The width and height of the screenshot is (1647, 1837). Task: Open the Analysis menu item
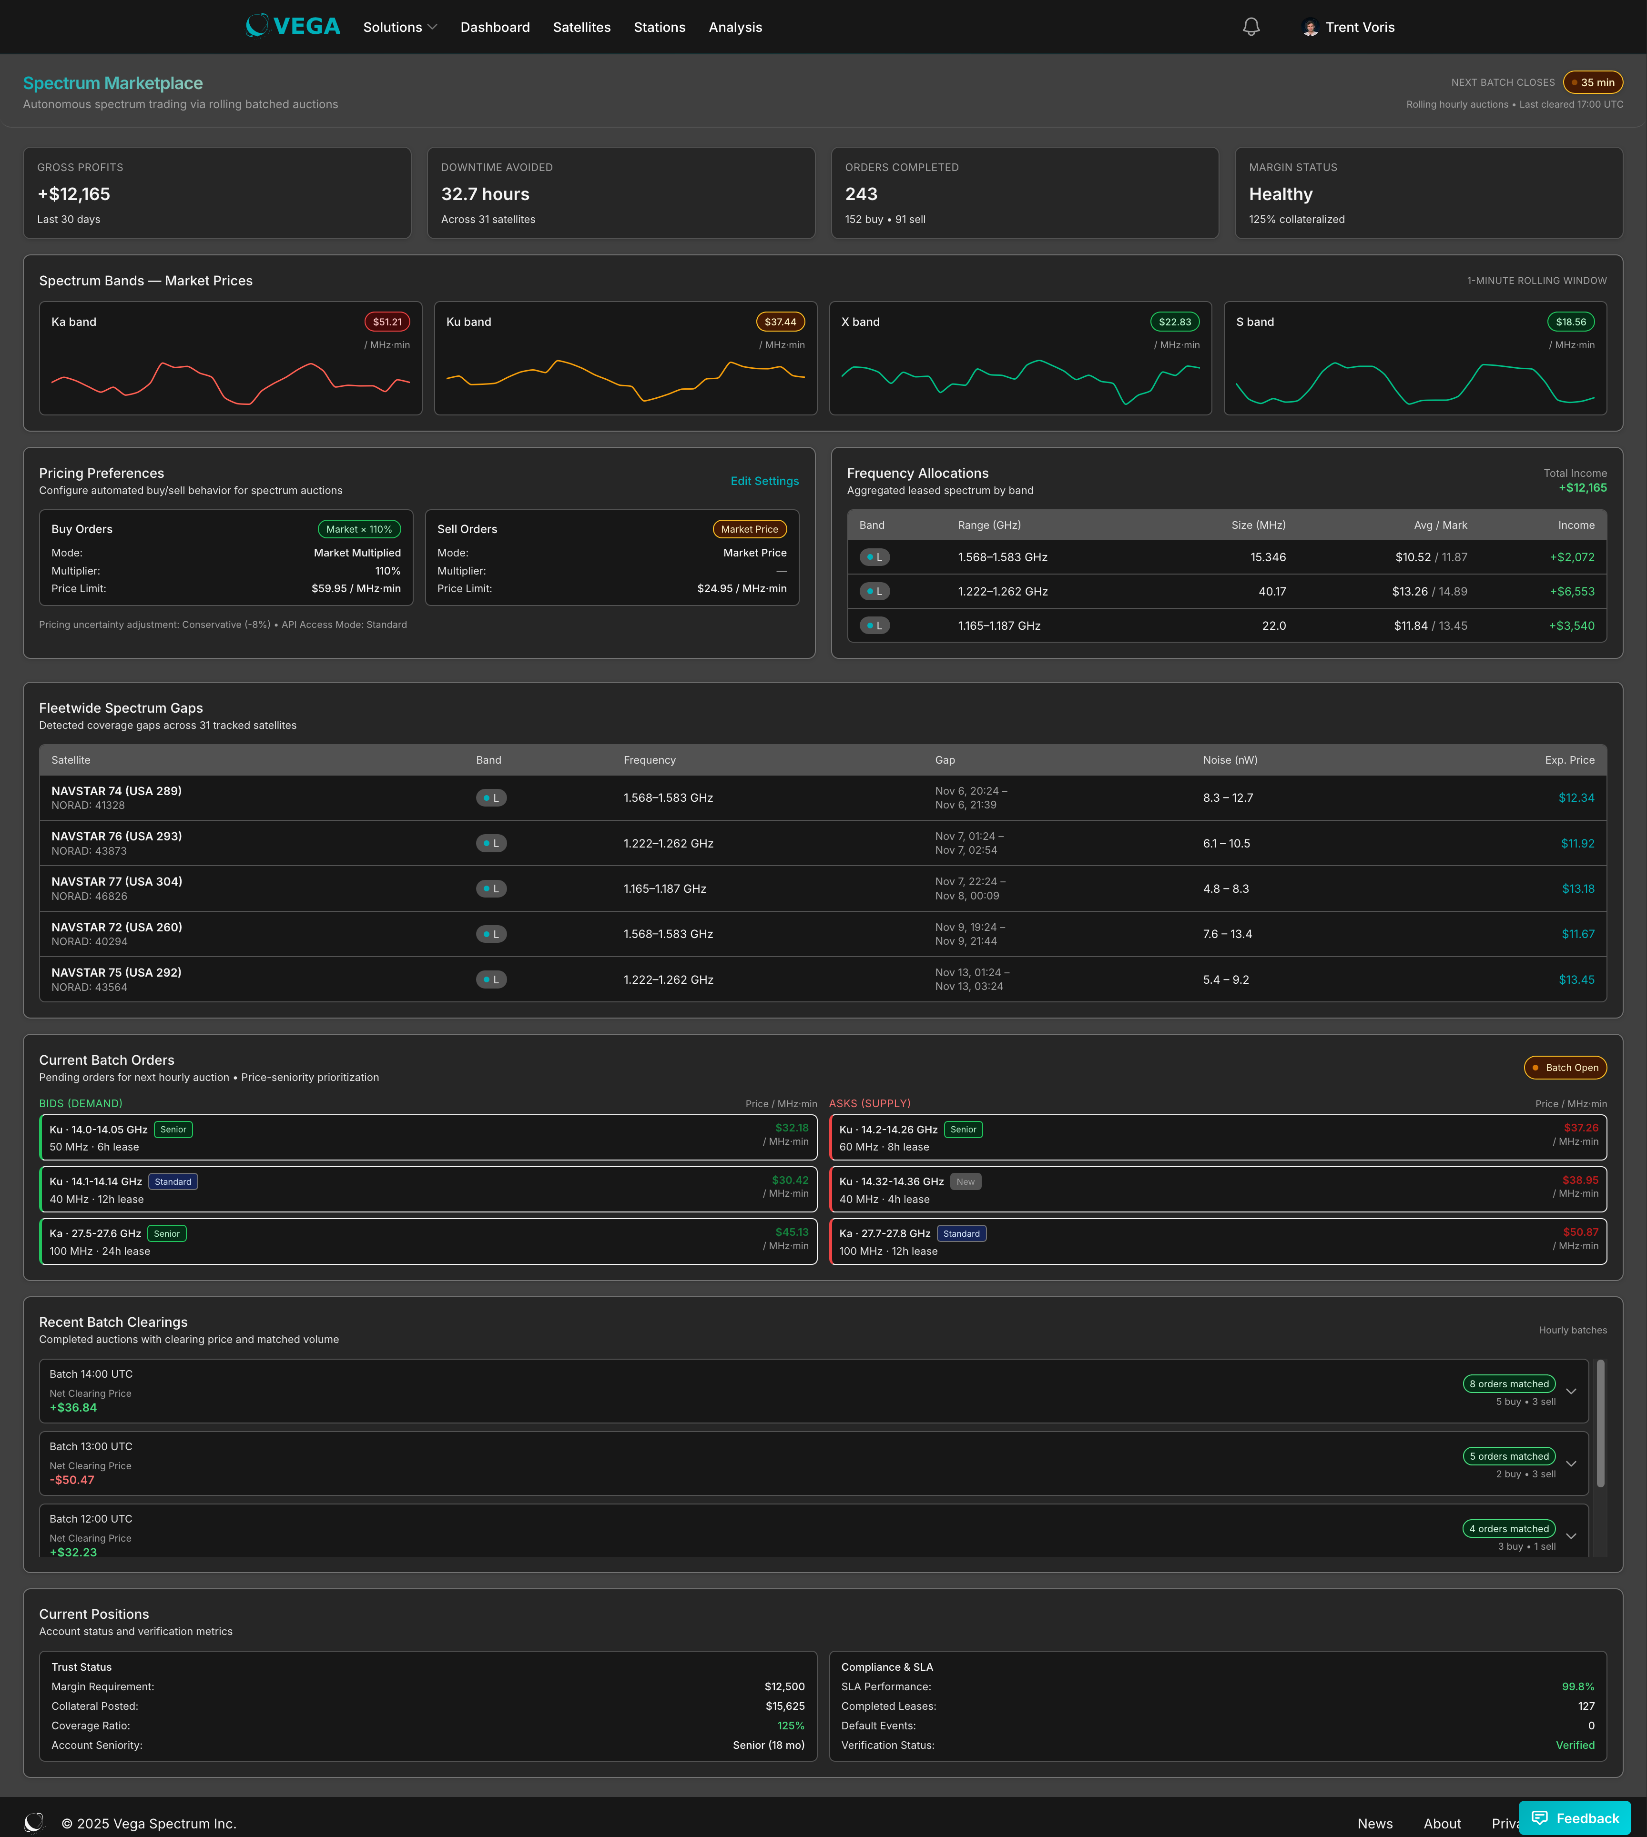coord(735,27)
